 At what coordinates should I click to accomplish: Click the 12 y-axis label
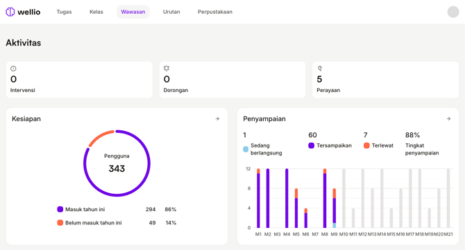[x=248, y=169]
